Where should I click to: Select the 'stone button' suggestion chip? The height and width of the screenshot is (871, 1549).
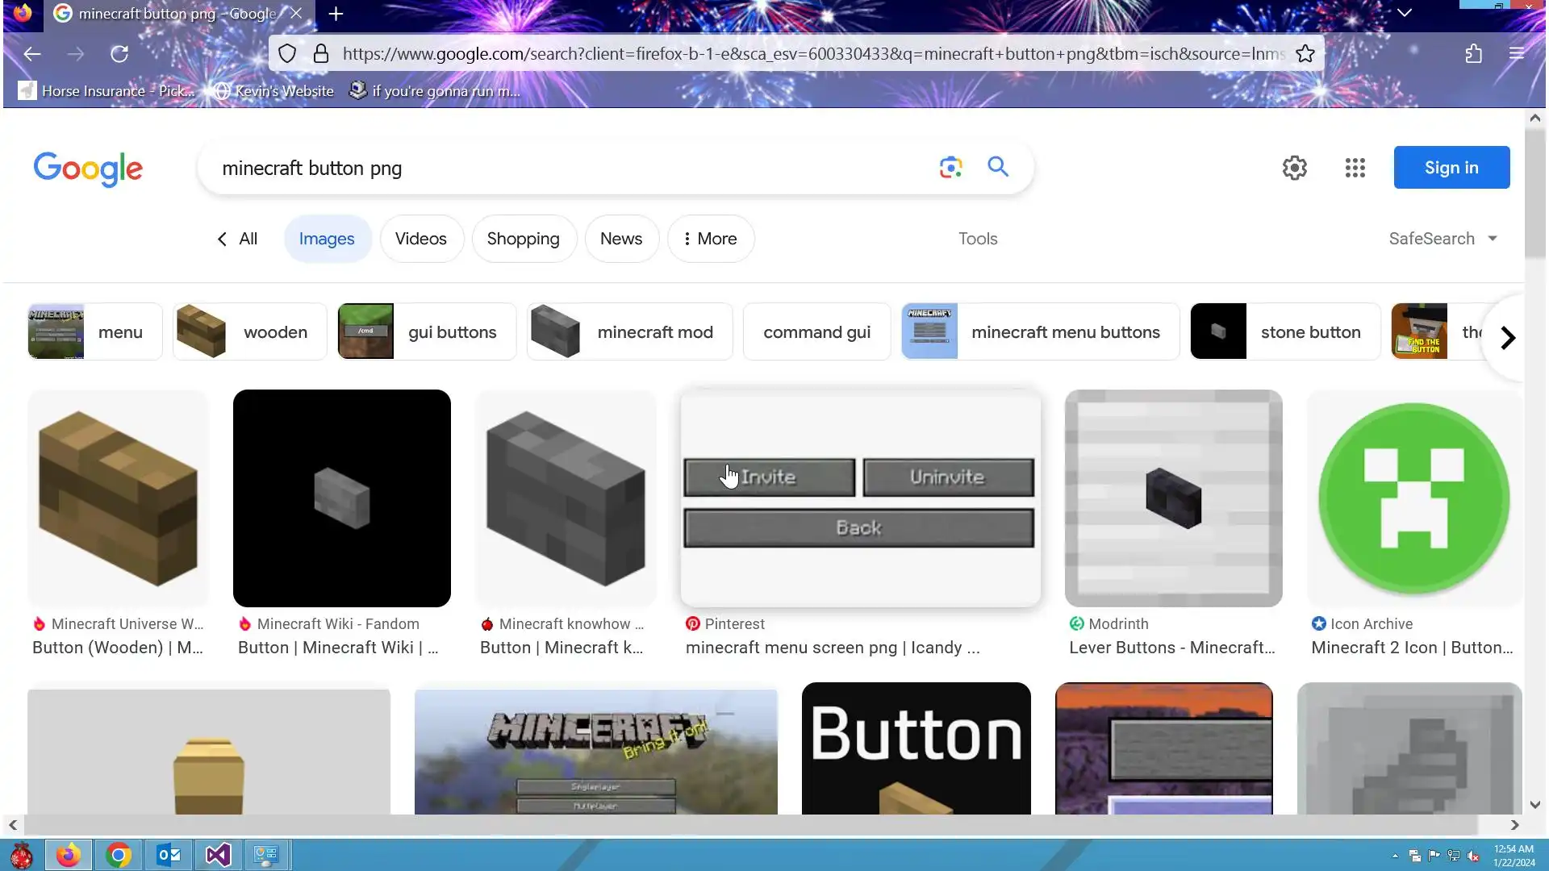click(1284, 332)
